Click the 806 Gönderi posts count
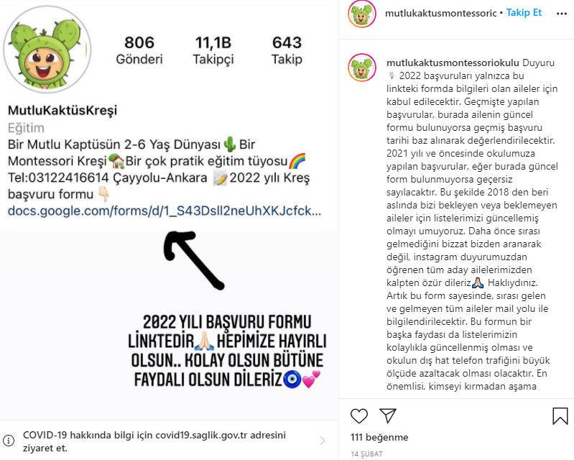 tap(139, 50)
